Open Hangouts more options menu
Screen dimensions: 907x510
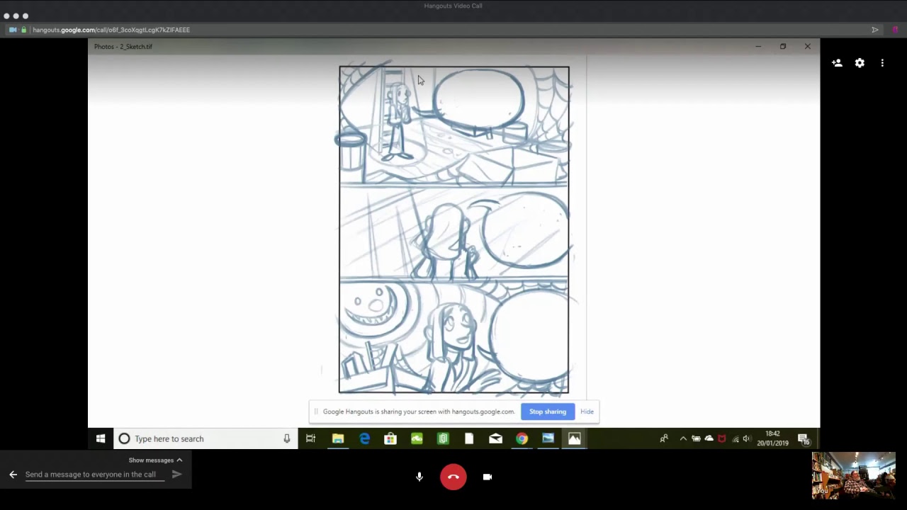[882, 63]
